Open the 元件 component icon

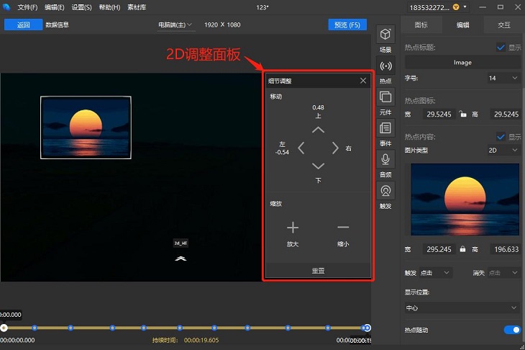tap(386, 97)
